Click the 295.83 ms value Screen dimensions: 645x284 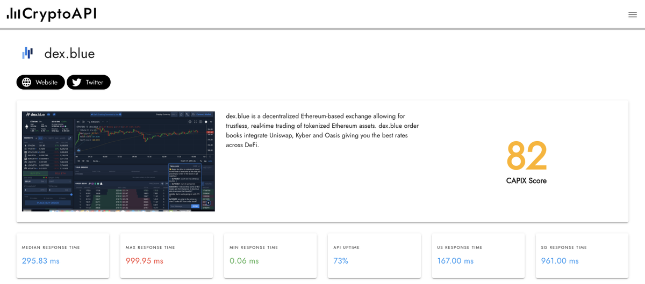pyautogui.click(x=41, y=261)
